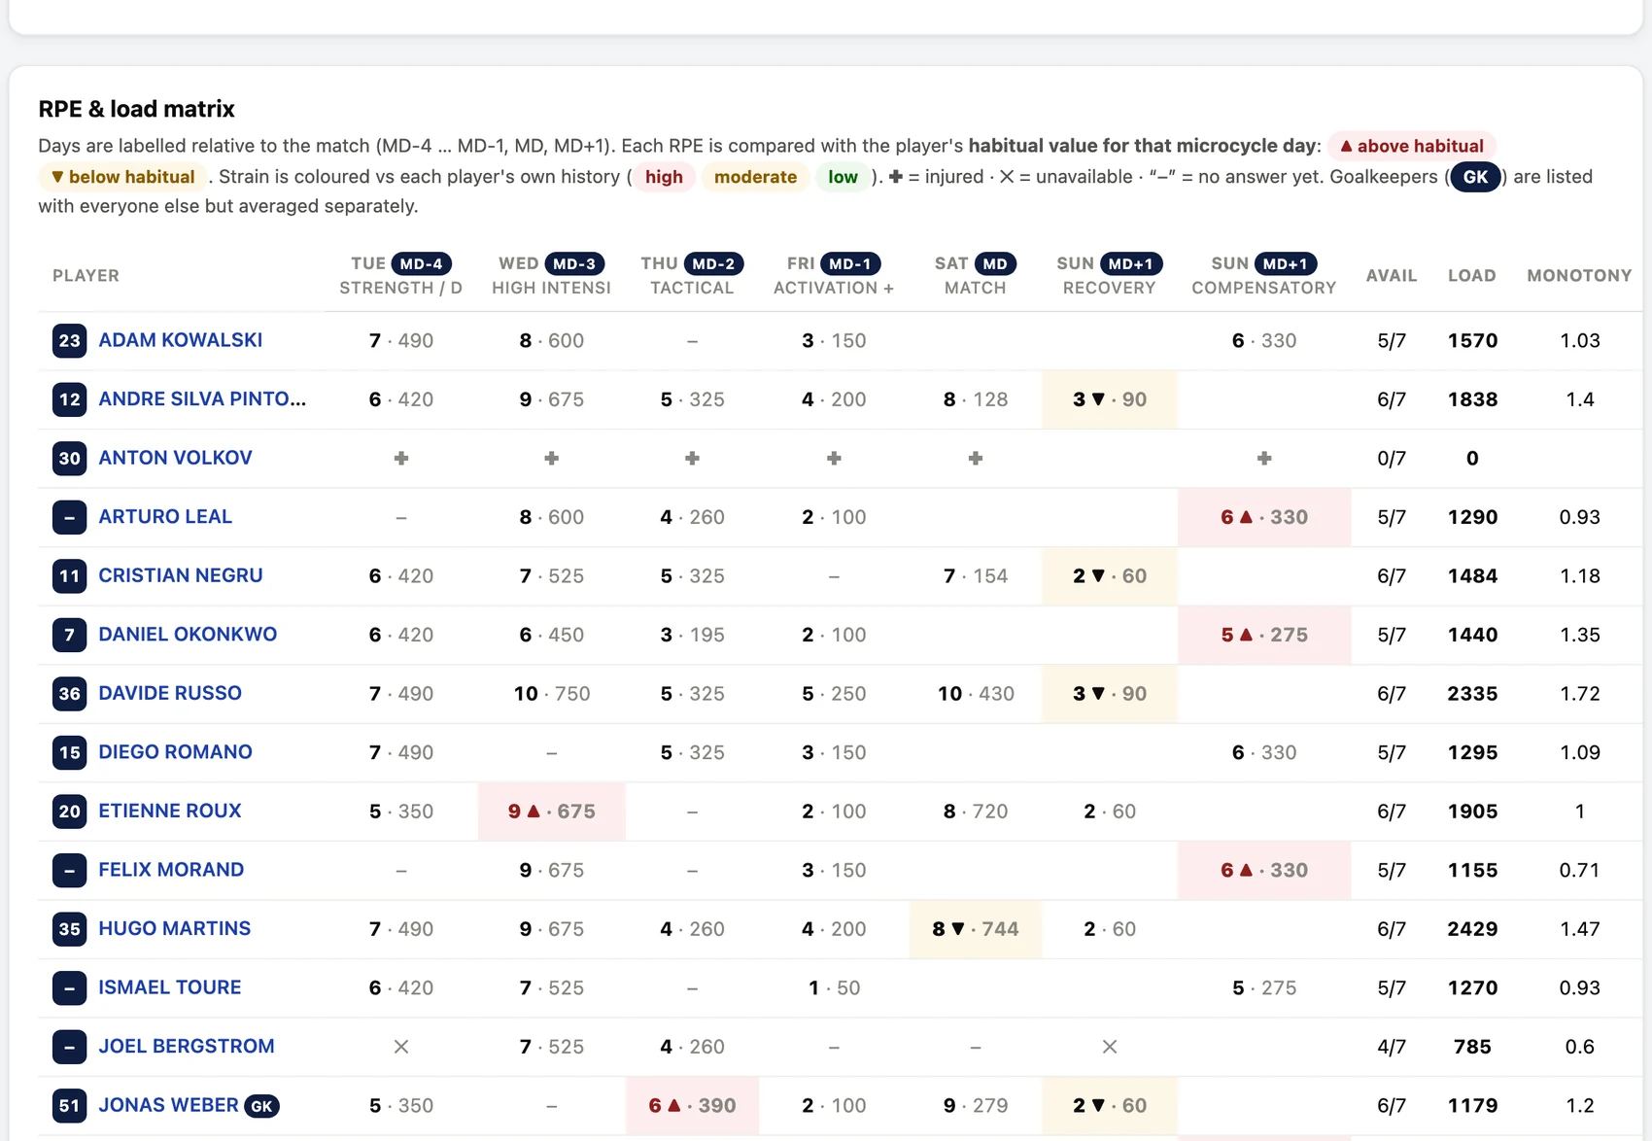Viewport: 1652px width, 1141px height.
Task: Click injured cross icon in Anton Volkov's Tuesday cell
Action: point(401,458)
